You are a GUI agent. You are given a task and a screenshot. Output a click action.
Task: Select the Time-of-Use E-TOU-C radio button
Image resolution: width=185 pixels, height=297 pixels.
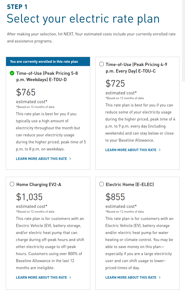coord(102,64)
